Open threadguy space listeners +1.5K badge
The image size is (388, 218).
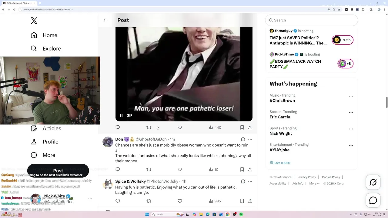point(343,40)
